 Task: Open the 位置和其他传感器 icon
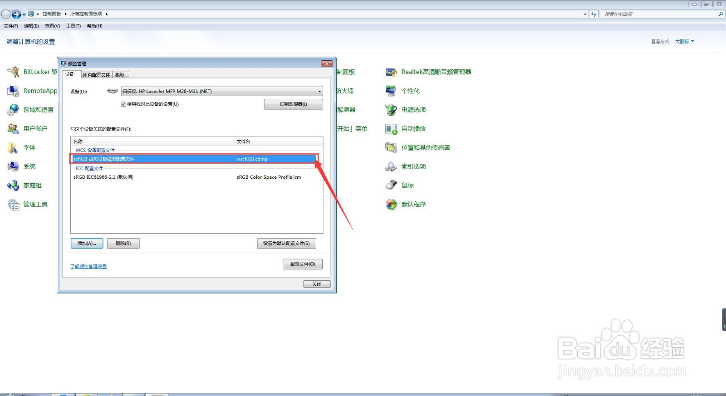[x=391, y=148]
